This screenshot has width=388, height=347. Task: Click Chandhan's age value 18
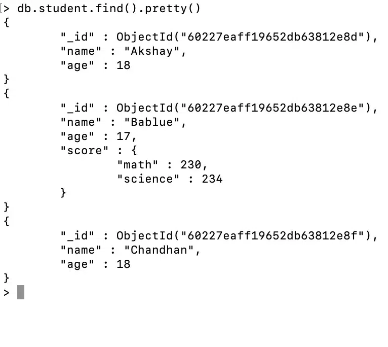point(123,264)
